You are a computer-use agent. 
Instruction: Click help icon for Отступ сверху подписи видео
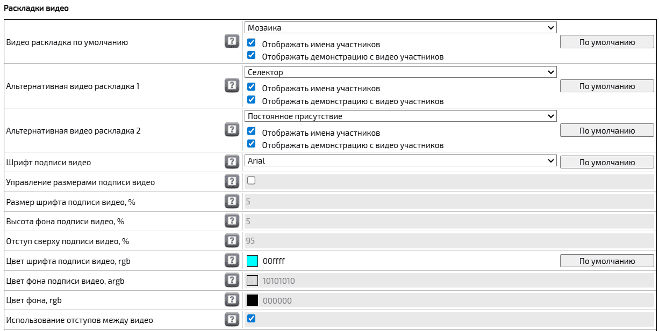[232, 241]
